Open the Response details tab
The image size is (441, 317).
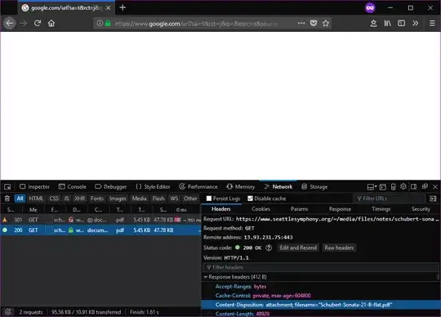340,209
